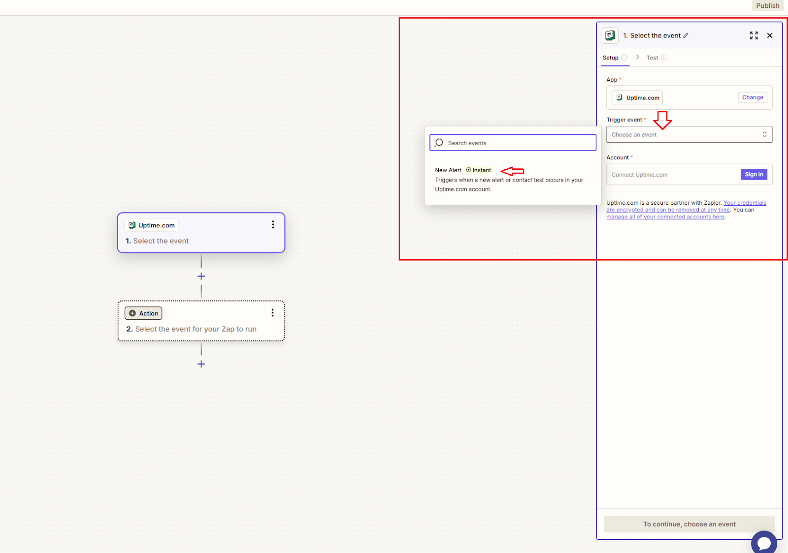Select the Uptime.com trigger step card
The image size is (788, 553).
coord(201,233)
